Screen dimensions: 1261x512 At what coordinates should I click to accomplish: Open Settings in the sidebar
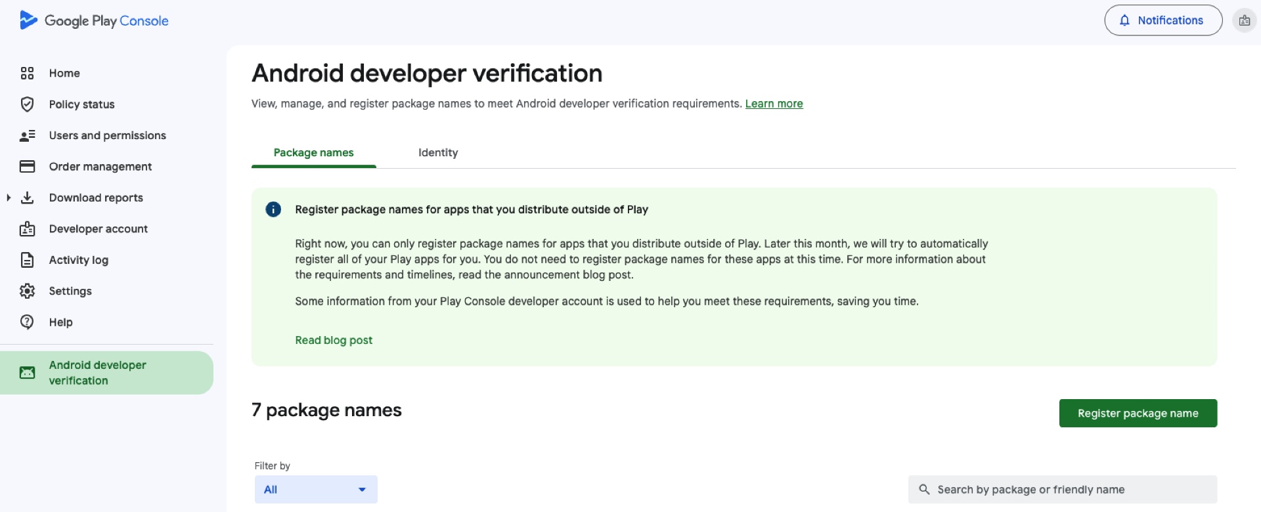point(70,291)
